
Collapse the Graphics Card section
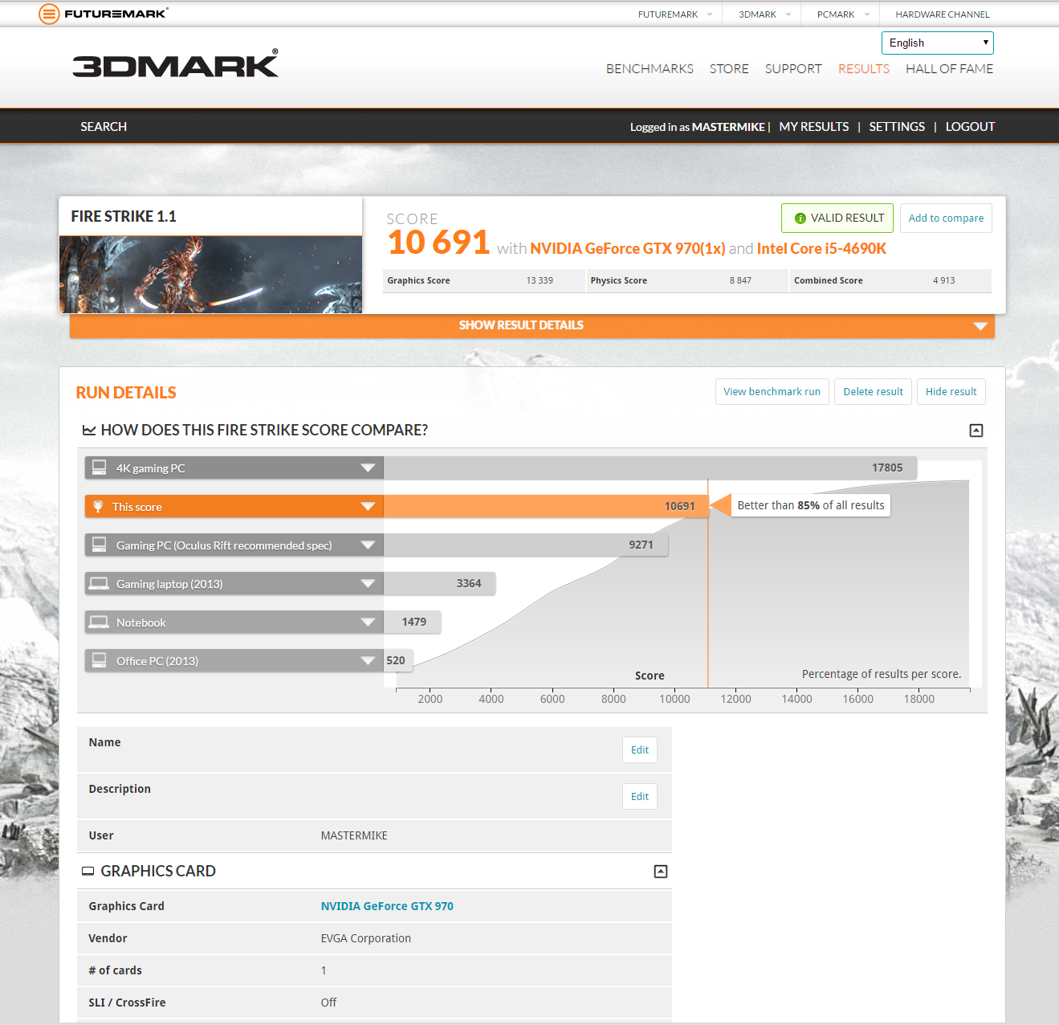click(x=661, y=872)
